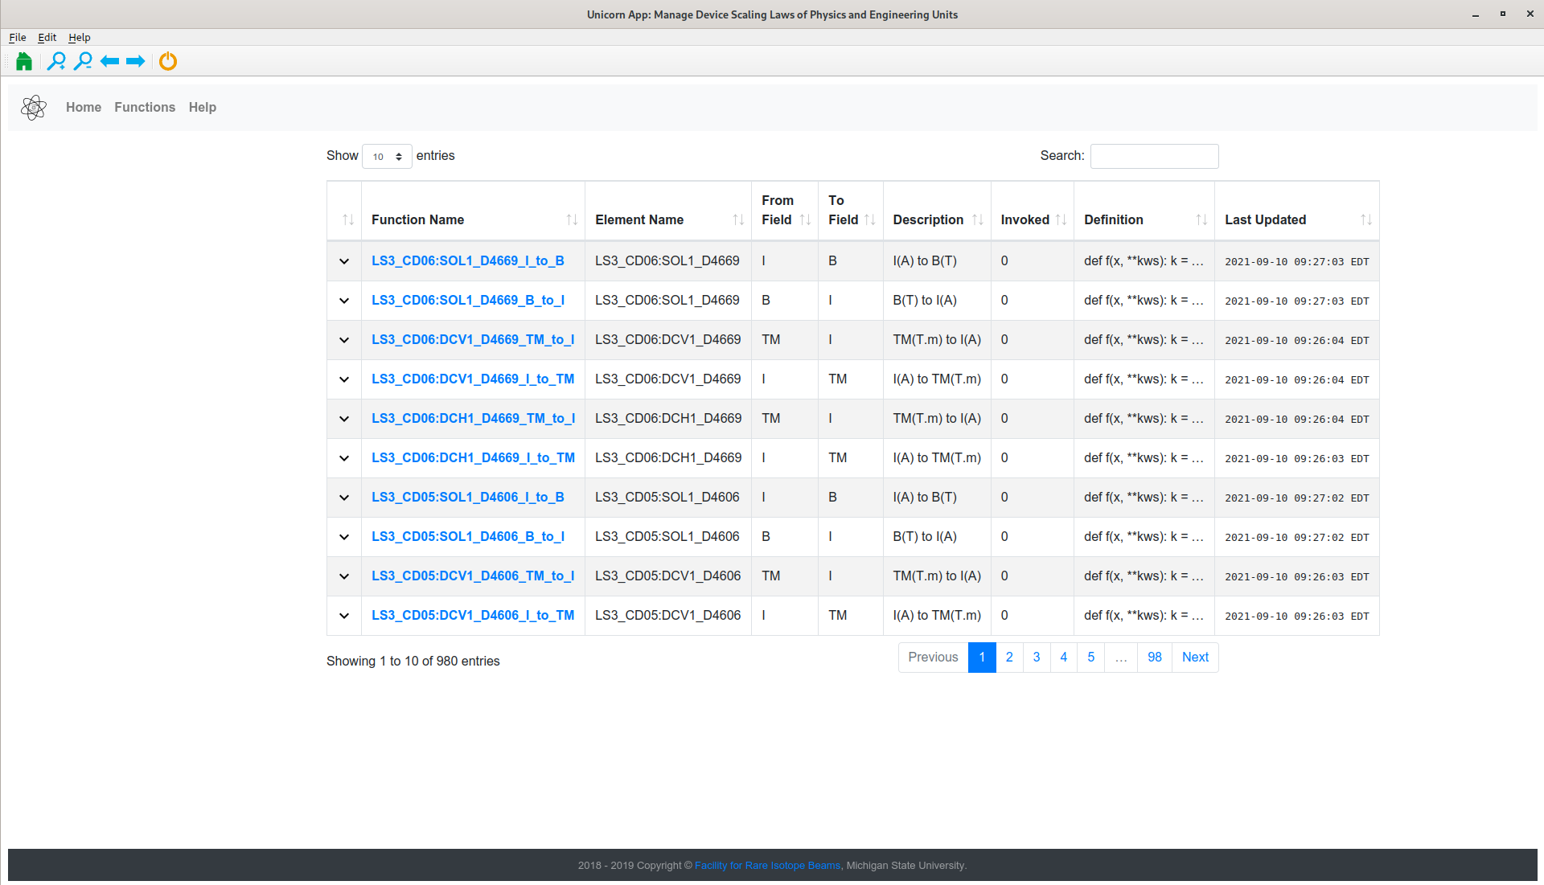The image size is (1544, 885).
Task: Toggle sorting on the Element Name column
Action: (x=739, y=219)
